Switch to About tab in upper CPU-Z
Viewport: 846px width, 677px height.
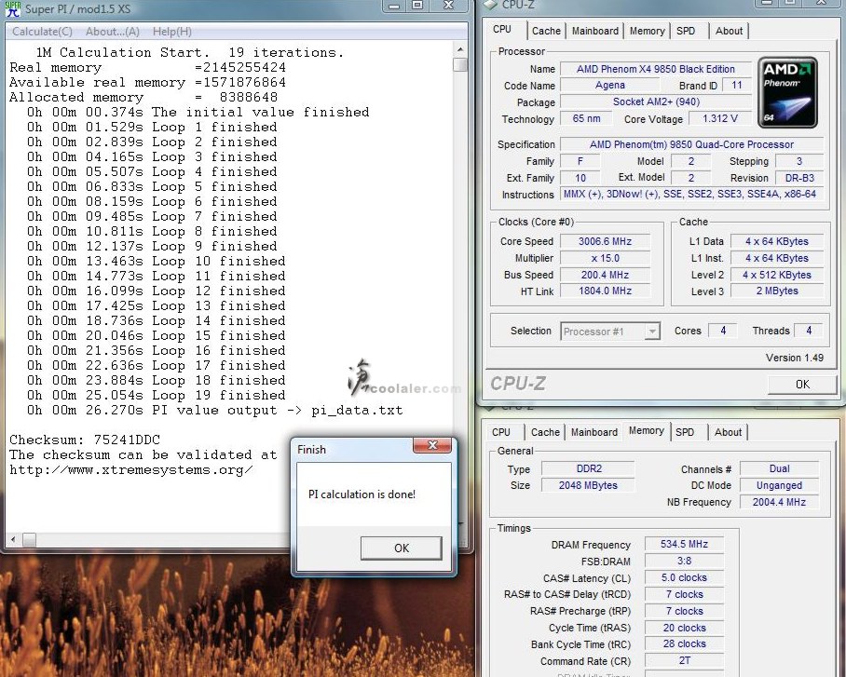729,31
